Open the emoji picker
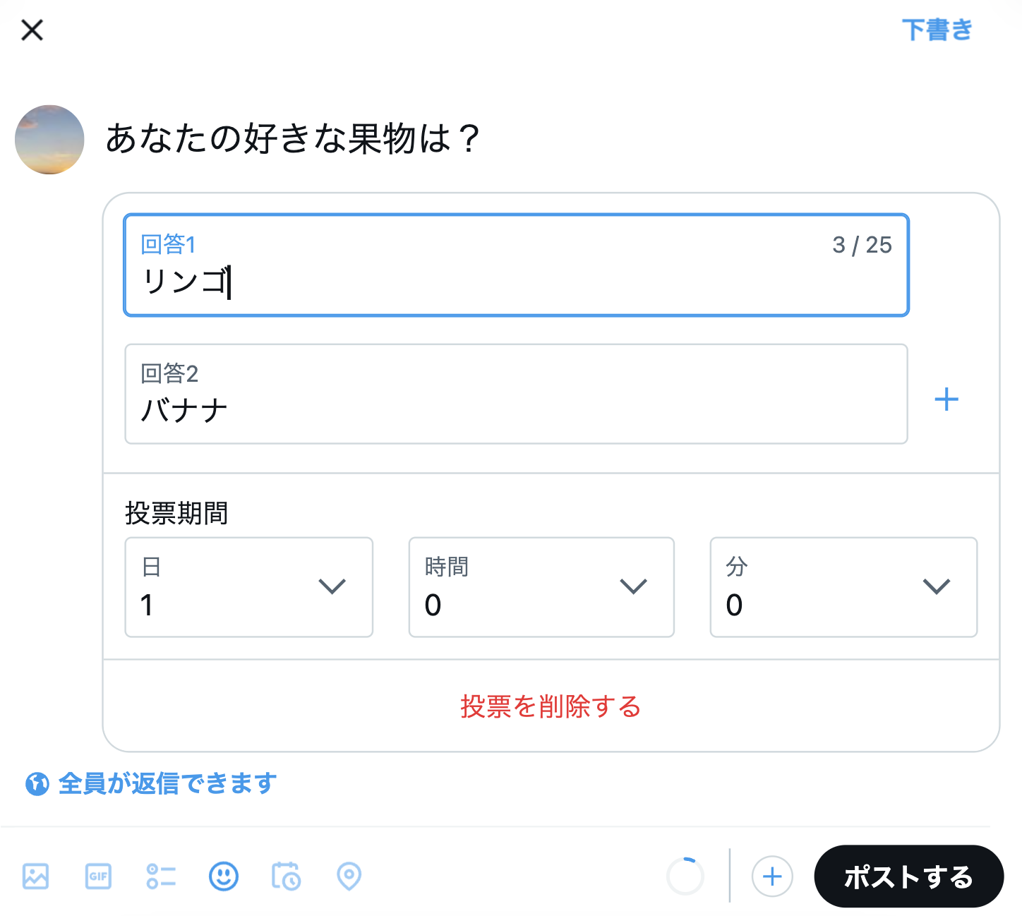The height and width of the screenshot is (916, 1022). (x=223, y=876)
